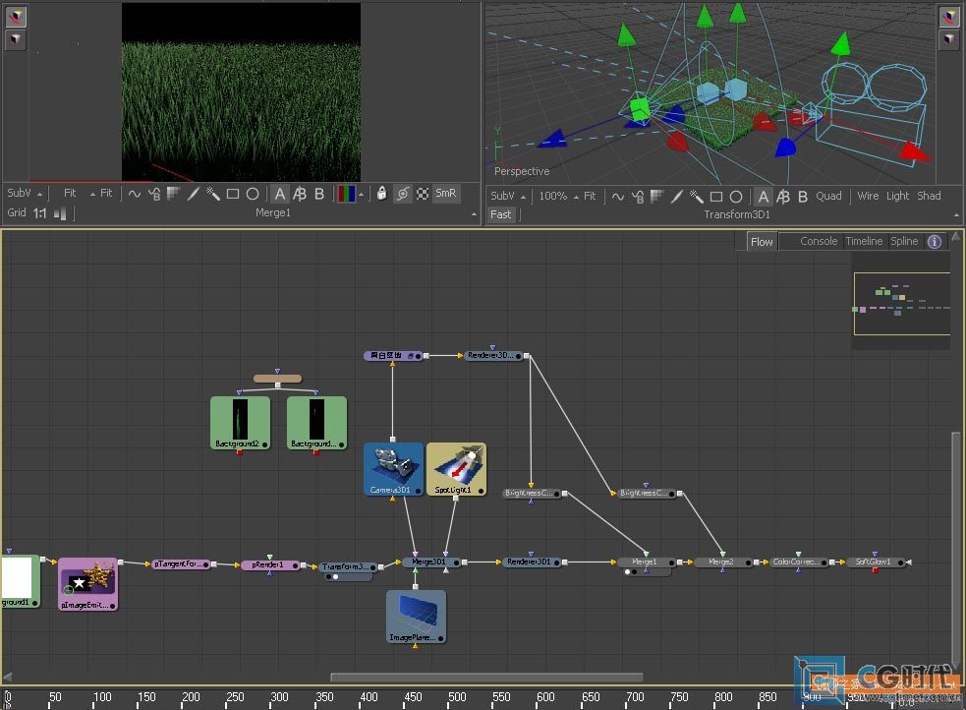Open the 100% zoom dropdown in right viewer
The width and height of the screenshot is (966, 710).
tap(559, 196)
